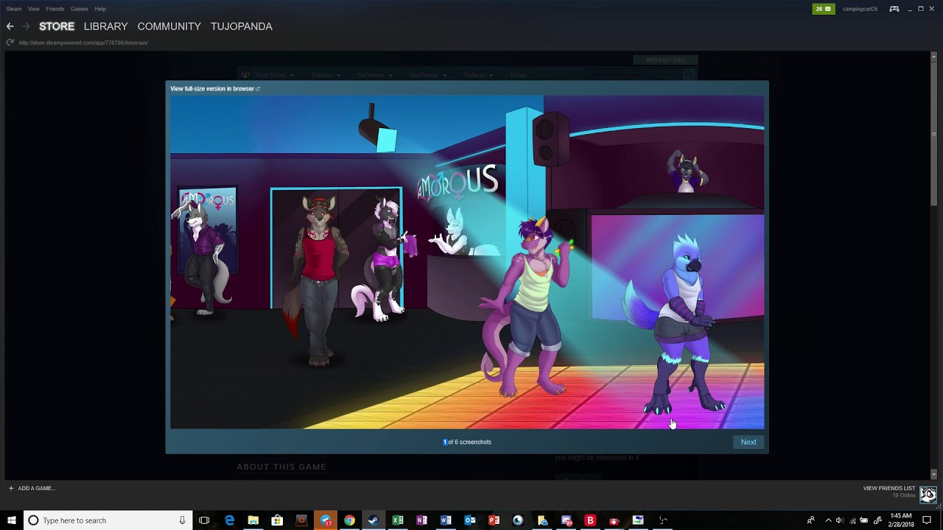Viewport: 943px width, 530px height.
Task: Select the Steam taskbar icon
Action: click(x=374, y=520)
